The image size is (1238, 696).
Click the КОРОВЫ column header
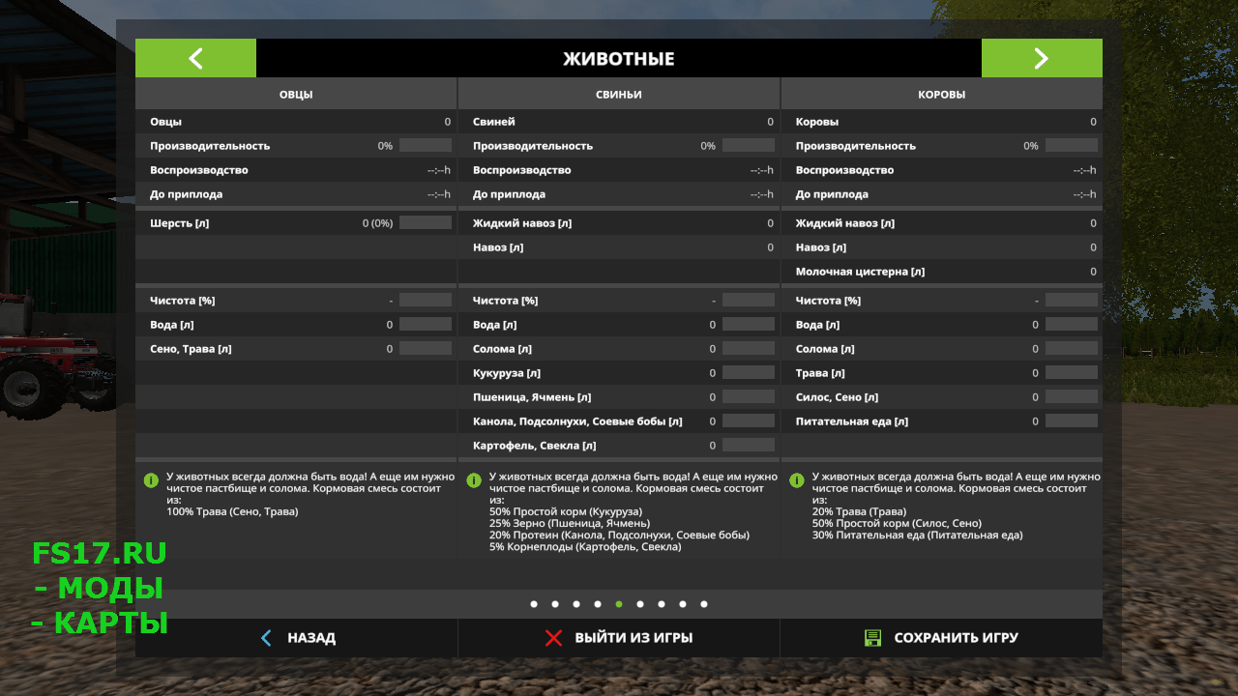pos(942,95)
